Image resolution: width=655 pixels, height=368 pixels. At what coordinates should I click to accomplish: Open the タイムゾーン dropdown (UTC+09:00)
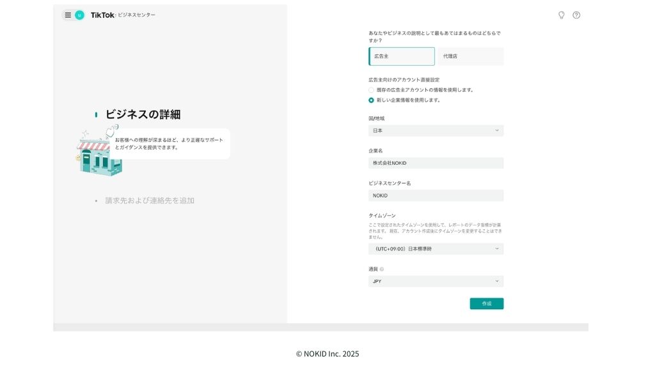[436, 249]
